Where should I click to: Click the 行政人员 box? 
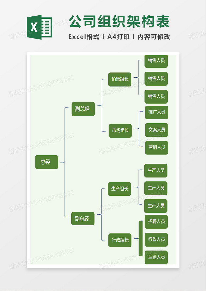pyautogui.click(x=156, y=240)
